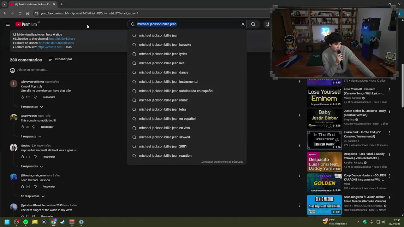Open options menu for Justin Bieber Baby video
404x227 pixels.
389,111
